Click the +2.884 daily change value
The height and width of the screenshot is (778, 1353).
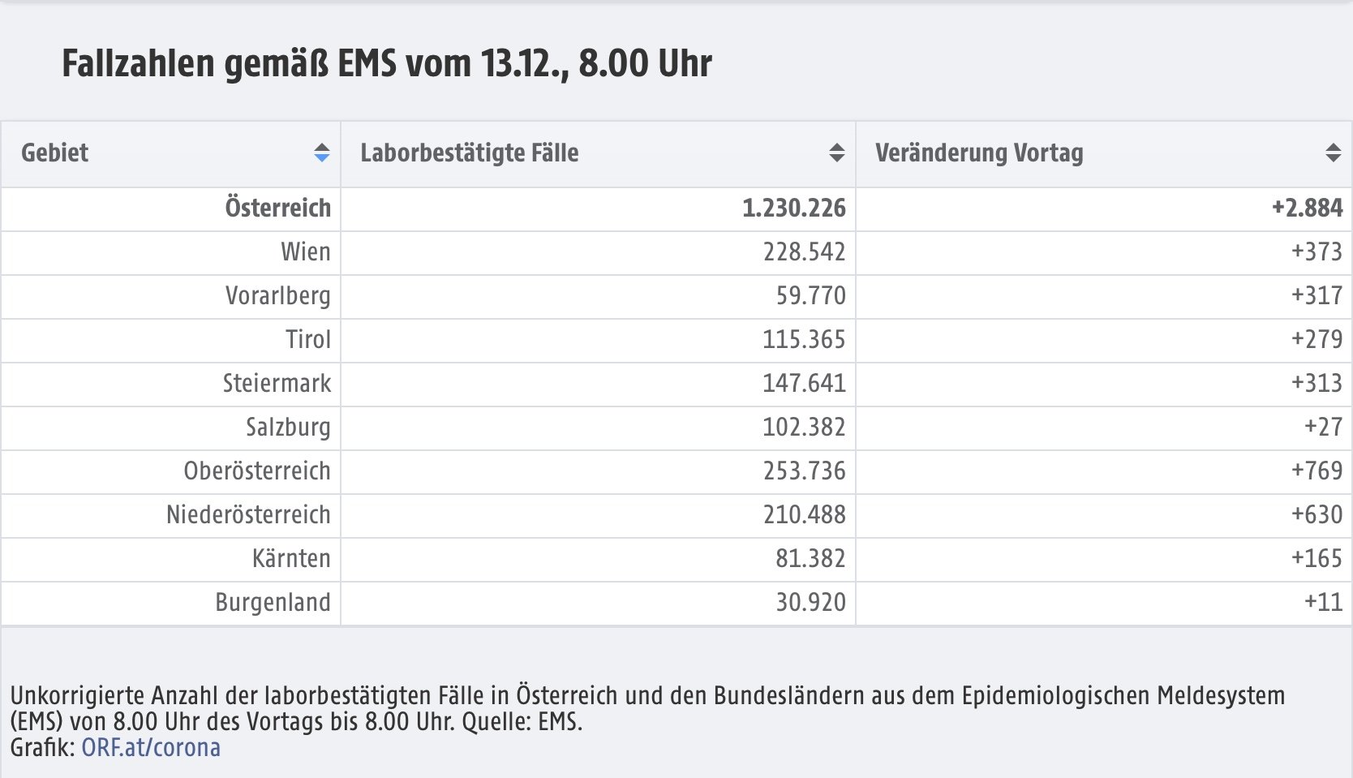[x=1308, y=208]
